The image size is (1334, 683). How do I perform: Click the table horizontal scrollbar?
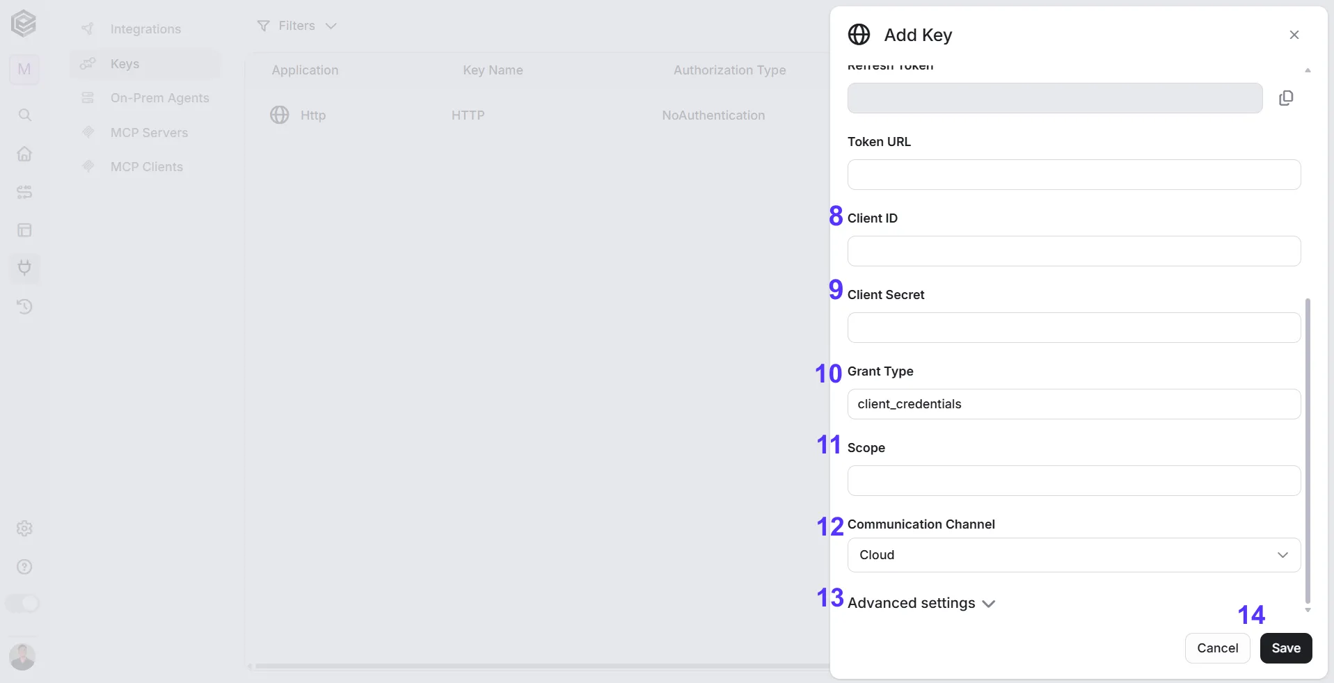[543, 666]
